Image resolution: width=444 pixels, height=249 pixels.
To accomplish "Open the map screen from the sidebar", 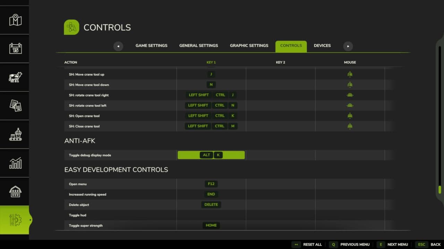I will [x=15, y=20].
